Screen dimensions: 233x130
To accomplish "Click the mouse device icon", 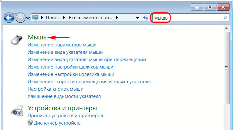I will 17,40.
